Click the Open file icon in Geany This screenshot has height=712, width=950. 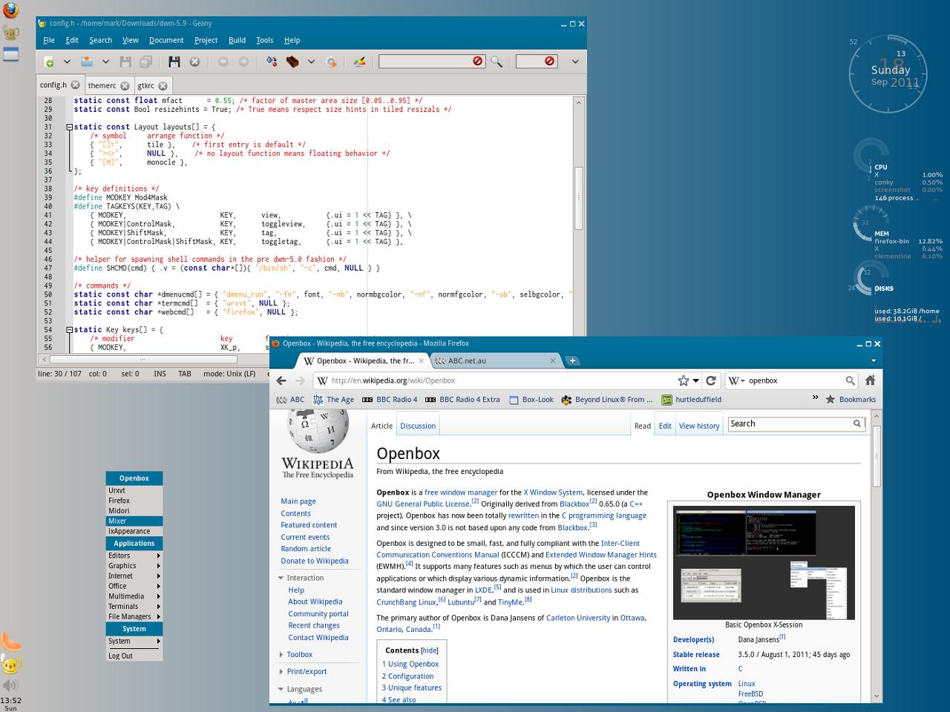pyautogui.click(x=87, y=62)
